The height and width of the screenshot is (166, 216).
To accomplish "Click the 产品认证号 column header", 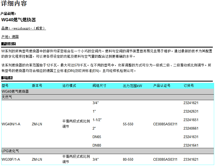I will [x=162, y=86].
